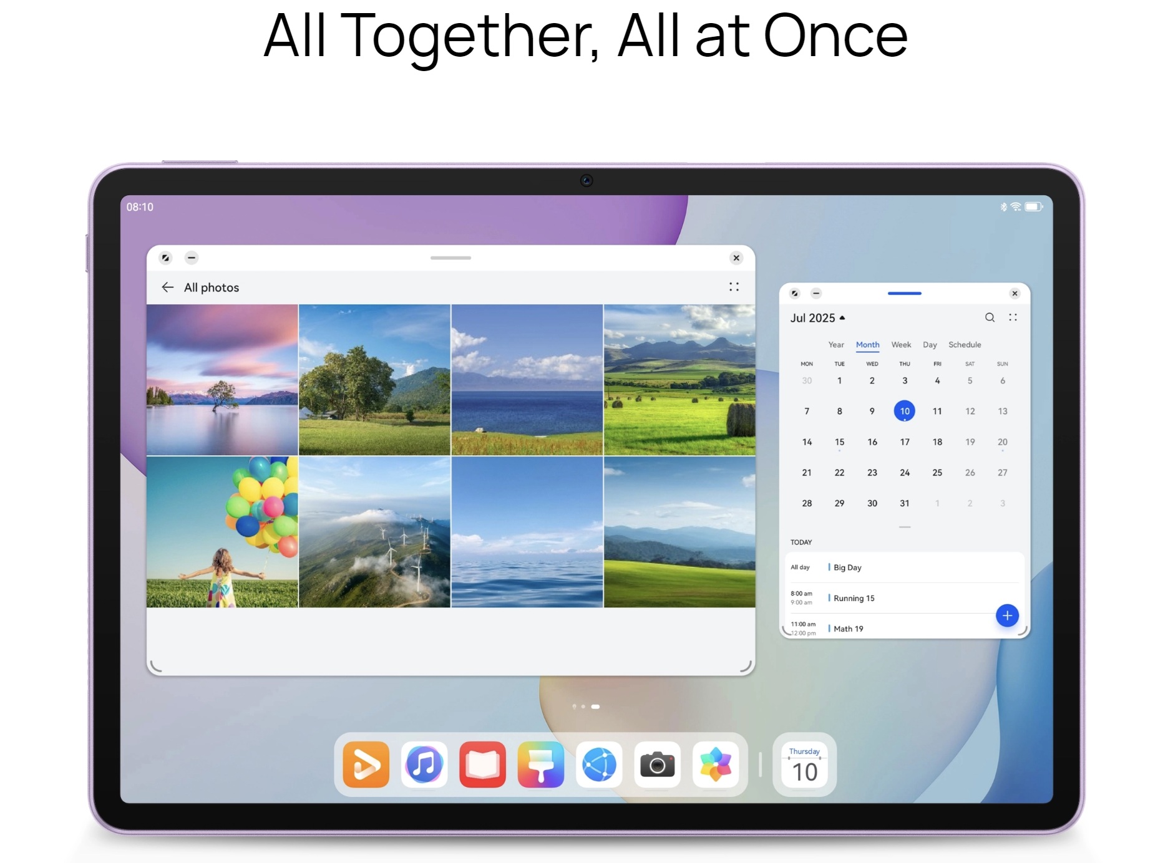Open the Schedule view tab
This screenshot has width=1173, height=863.
point(965,345)
